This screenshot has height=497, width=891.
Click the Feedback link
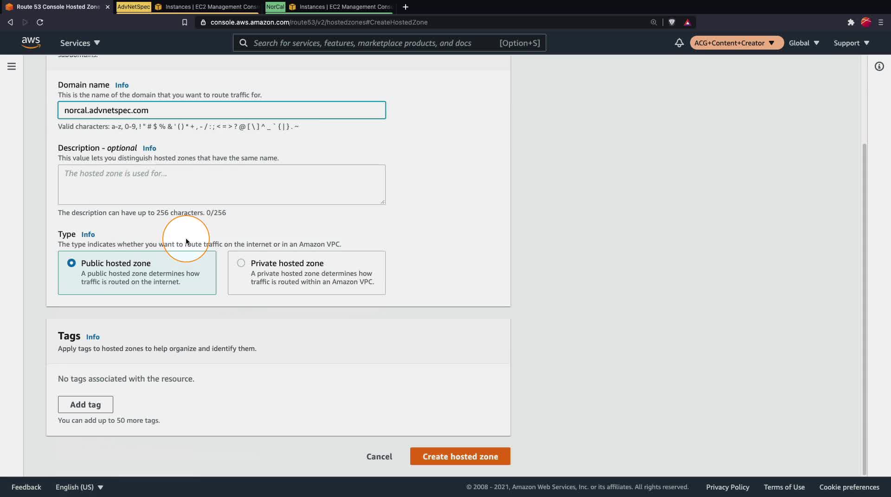point(26,487)
